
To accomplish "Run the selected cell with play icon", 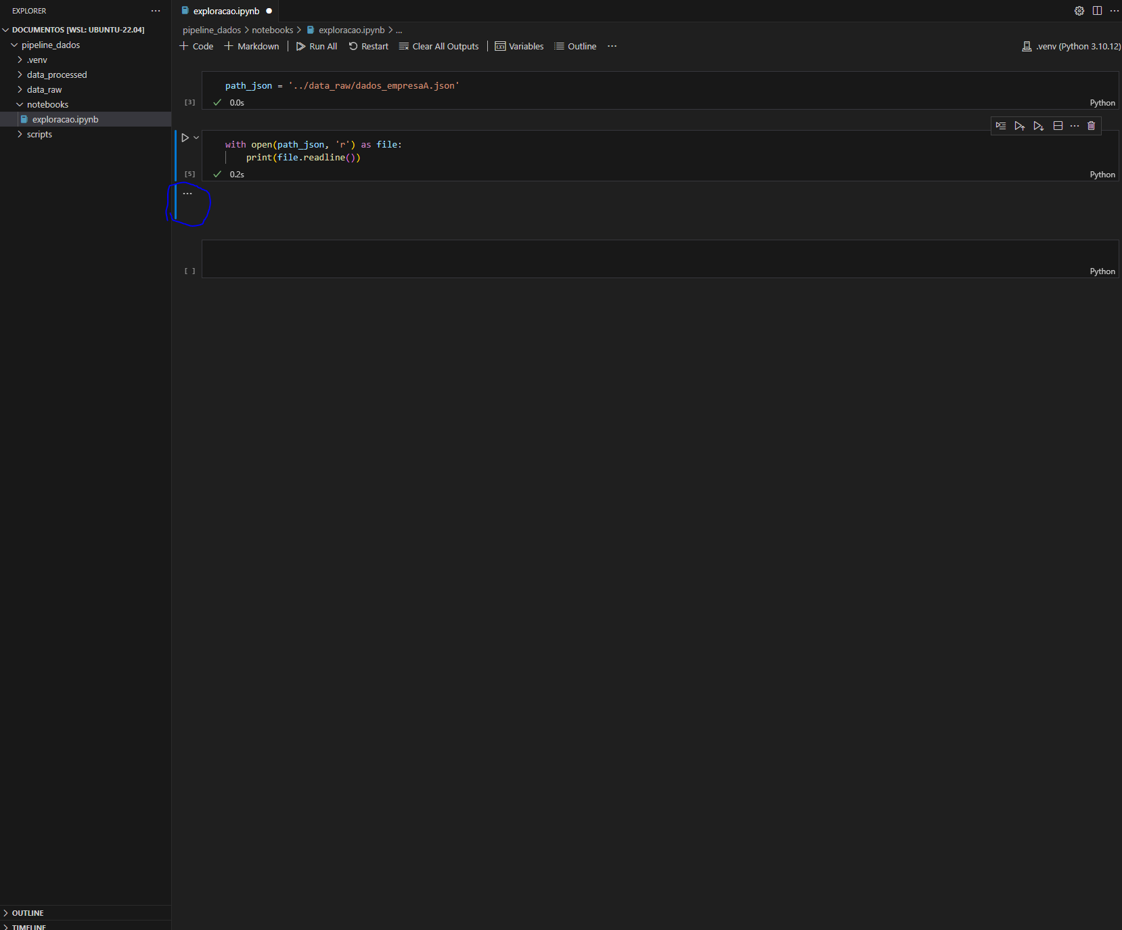I will 185,137.
